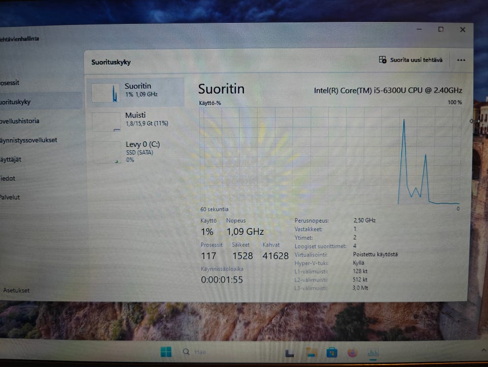Screen dimensions: 488x367
Task: Open the Käyttäjät sidebar tab
Action: click(41, 160)
